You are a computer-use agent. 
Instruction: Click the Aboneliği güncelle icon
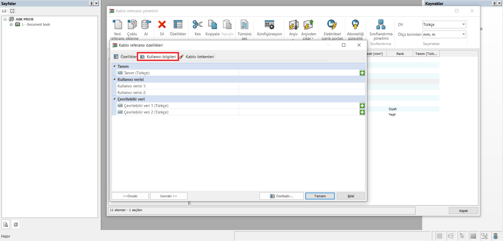point(355,25)
